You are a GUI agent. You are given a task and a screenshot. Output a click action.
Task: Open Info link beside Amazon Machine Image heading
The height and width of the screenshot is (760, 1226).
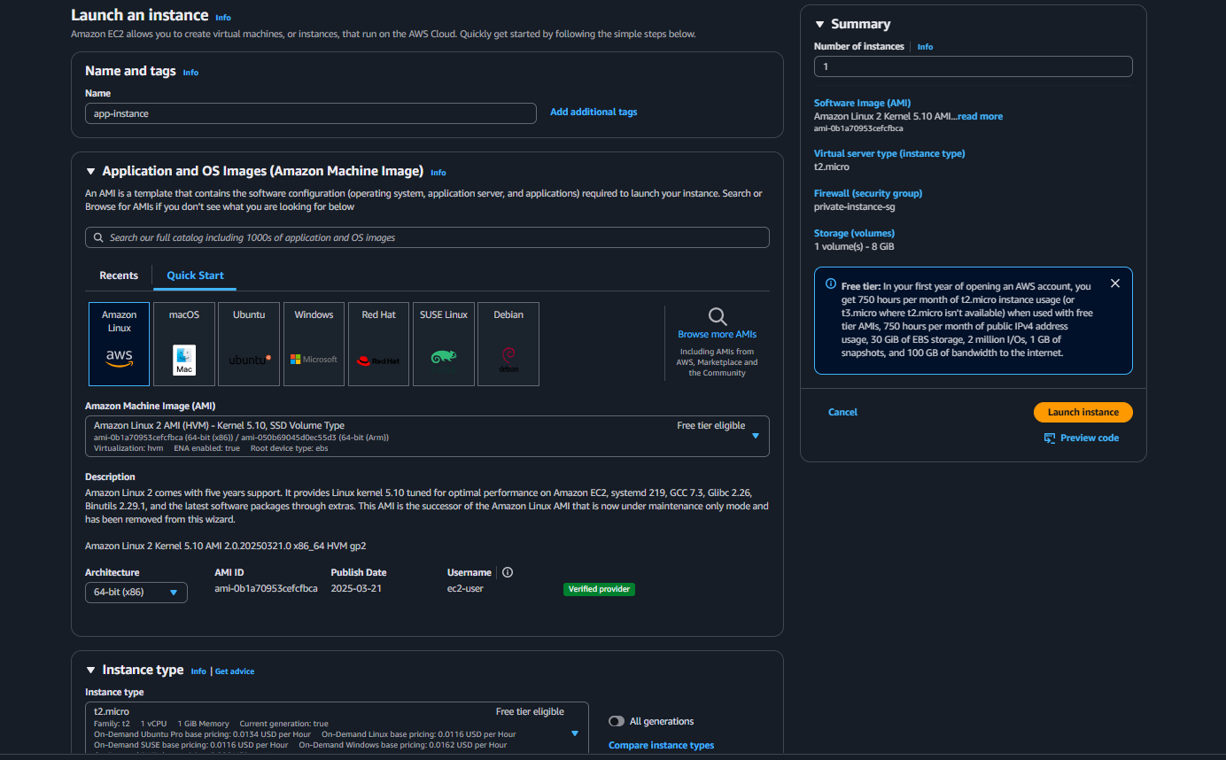438,173
